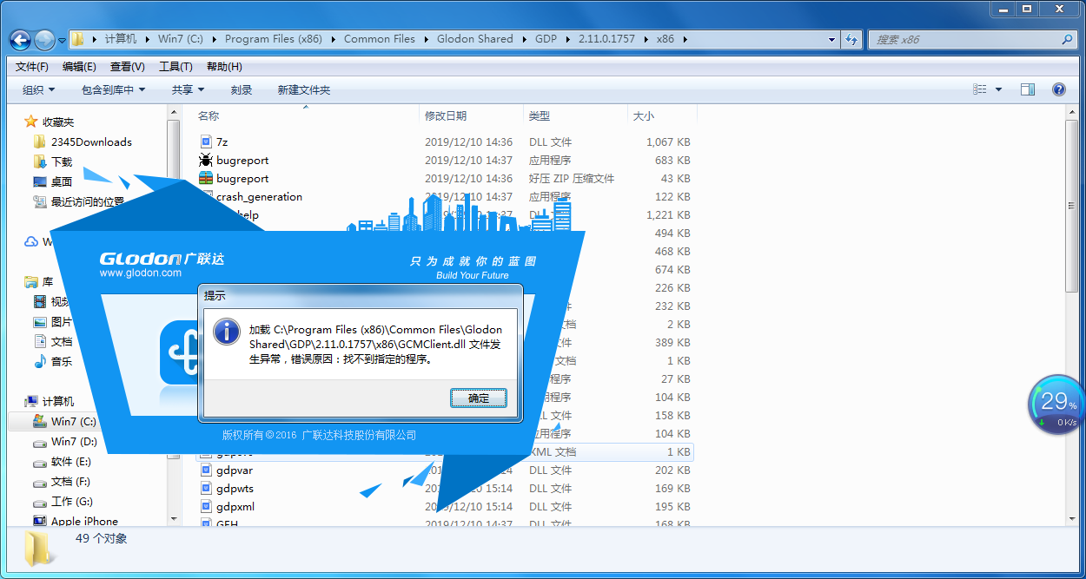The width and height of the screenshot is (1086, 579).
Task: Select Win7 (D:) drive
Action: [74, 441]
